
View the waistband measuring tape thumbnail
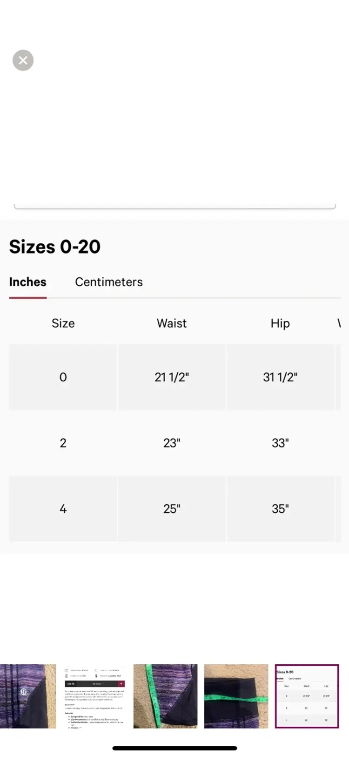pyautogui.click(x=236, y=696)
